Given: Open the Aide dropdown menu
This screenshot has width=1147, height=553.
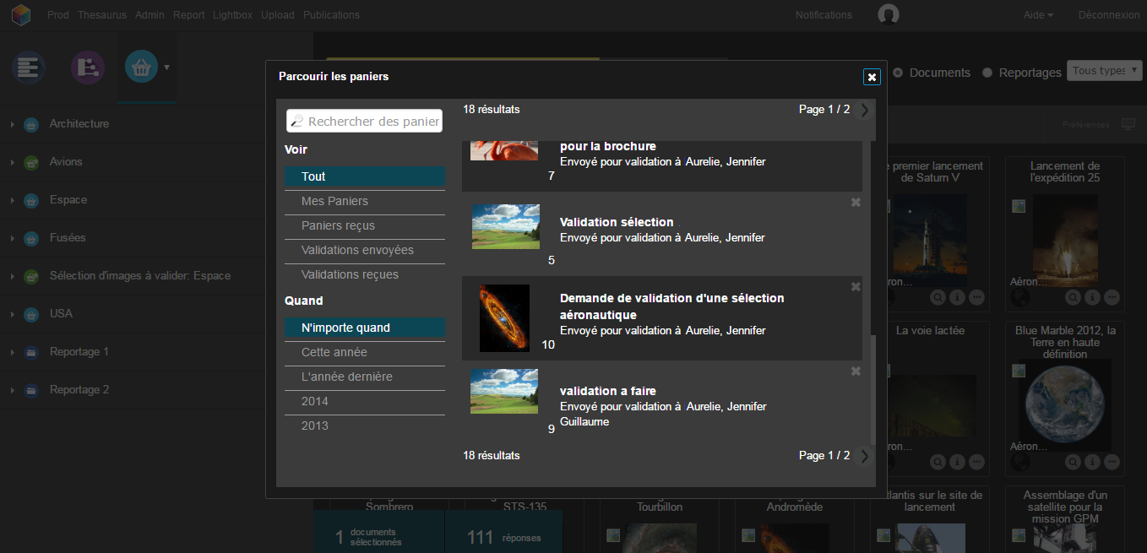Looking at the screenshot, I should (1038, 15).
